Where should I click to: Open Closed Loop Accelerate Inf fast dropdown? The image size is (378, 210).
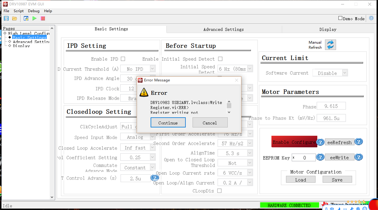click(152, 148)
